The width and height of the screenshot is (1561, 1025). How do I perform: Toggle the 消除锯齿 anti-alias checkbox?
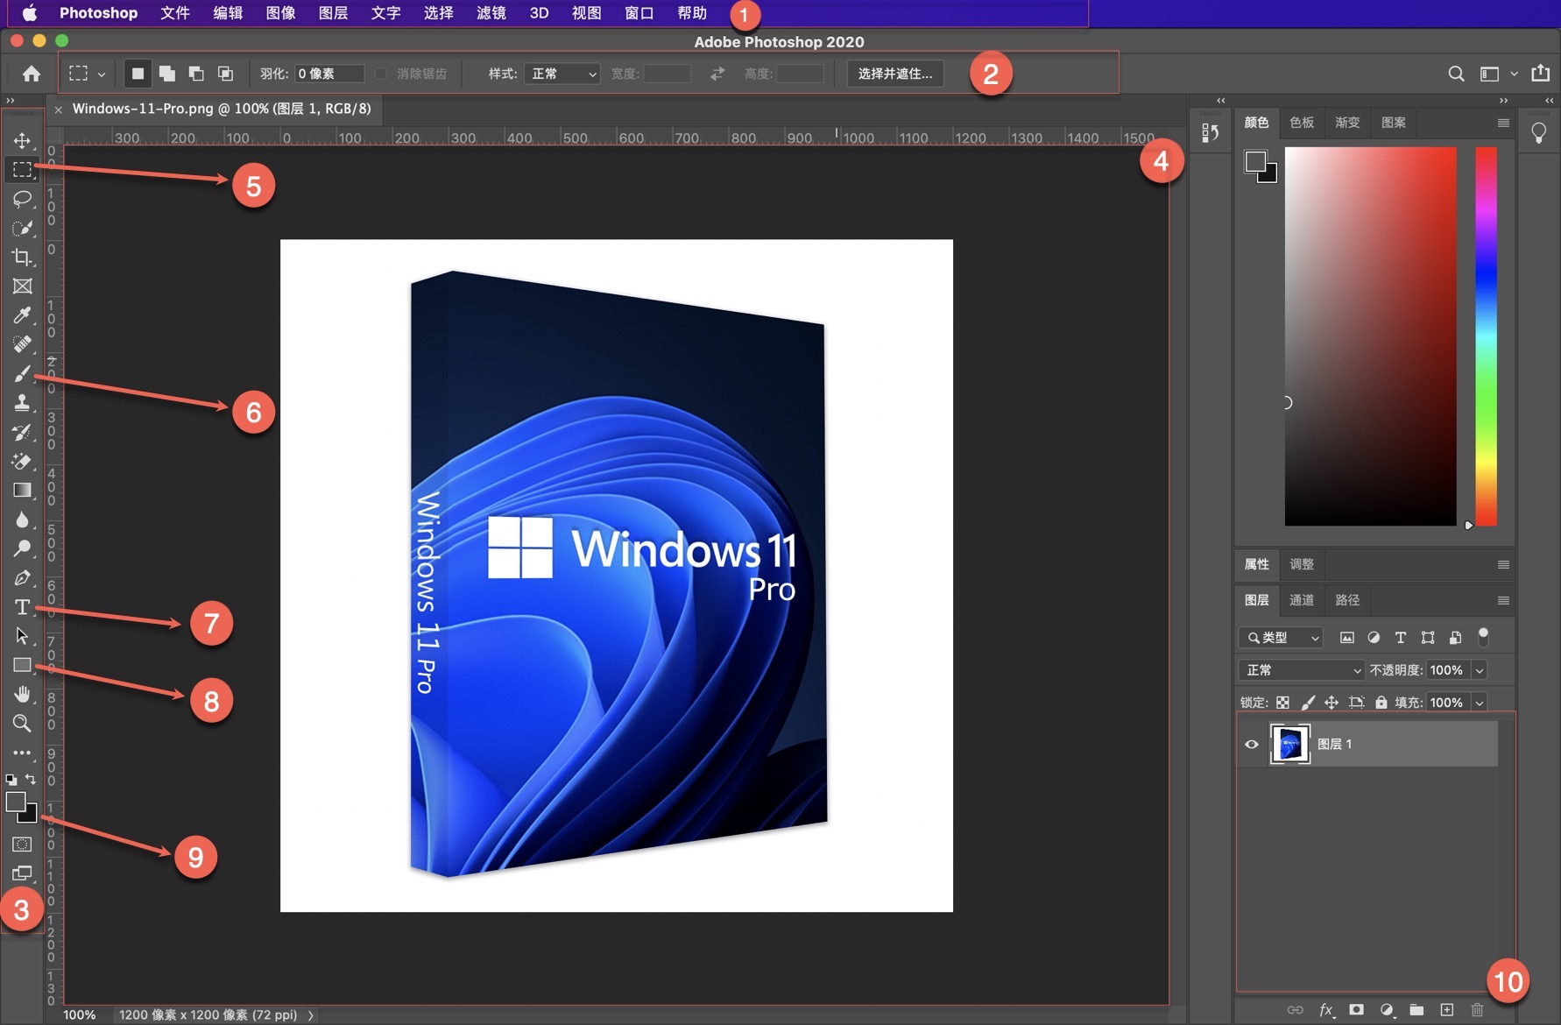(381, 74)
